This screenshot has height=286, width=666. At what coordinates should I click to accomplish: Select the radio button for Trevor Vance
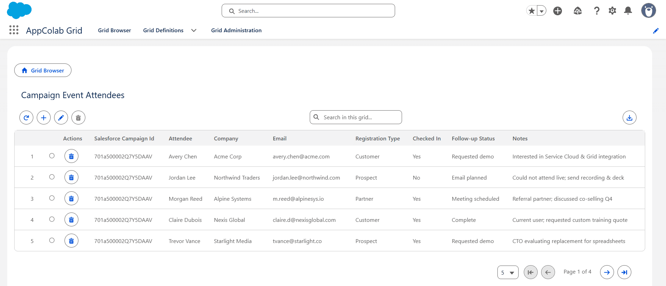[52, 241]
